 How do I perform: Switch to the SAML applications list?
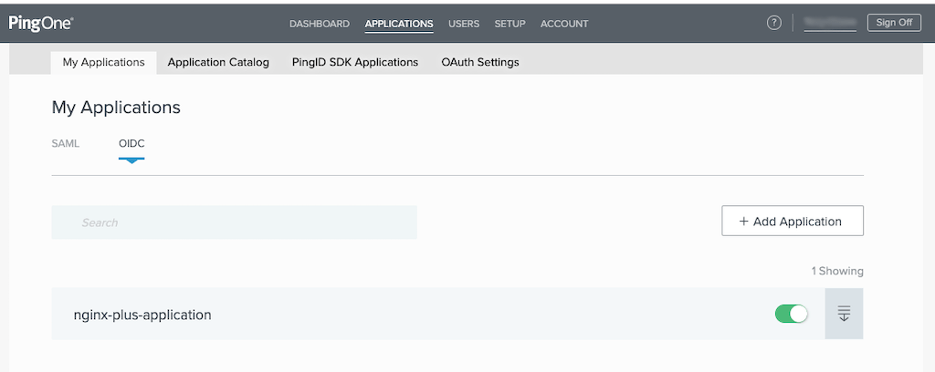66,143
